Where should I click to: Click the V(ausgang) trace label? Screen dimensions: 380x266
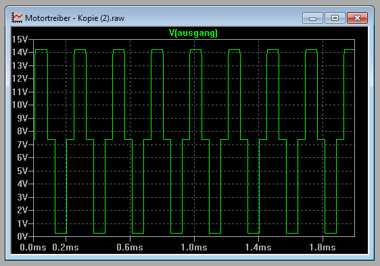pos(193,33)
